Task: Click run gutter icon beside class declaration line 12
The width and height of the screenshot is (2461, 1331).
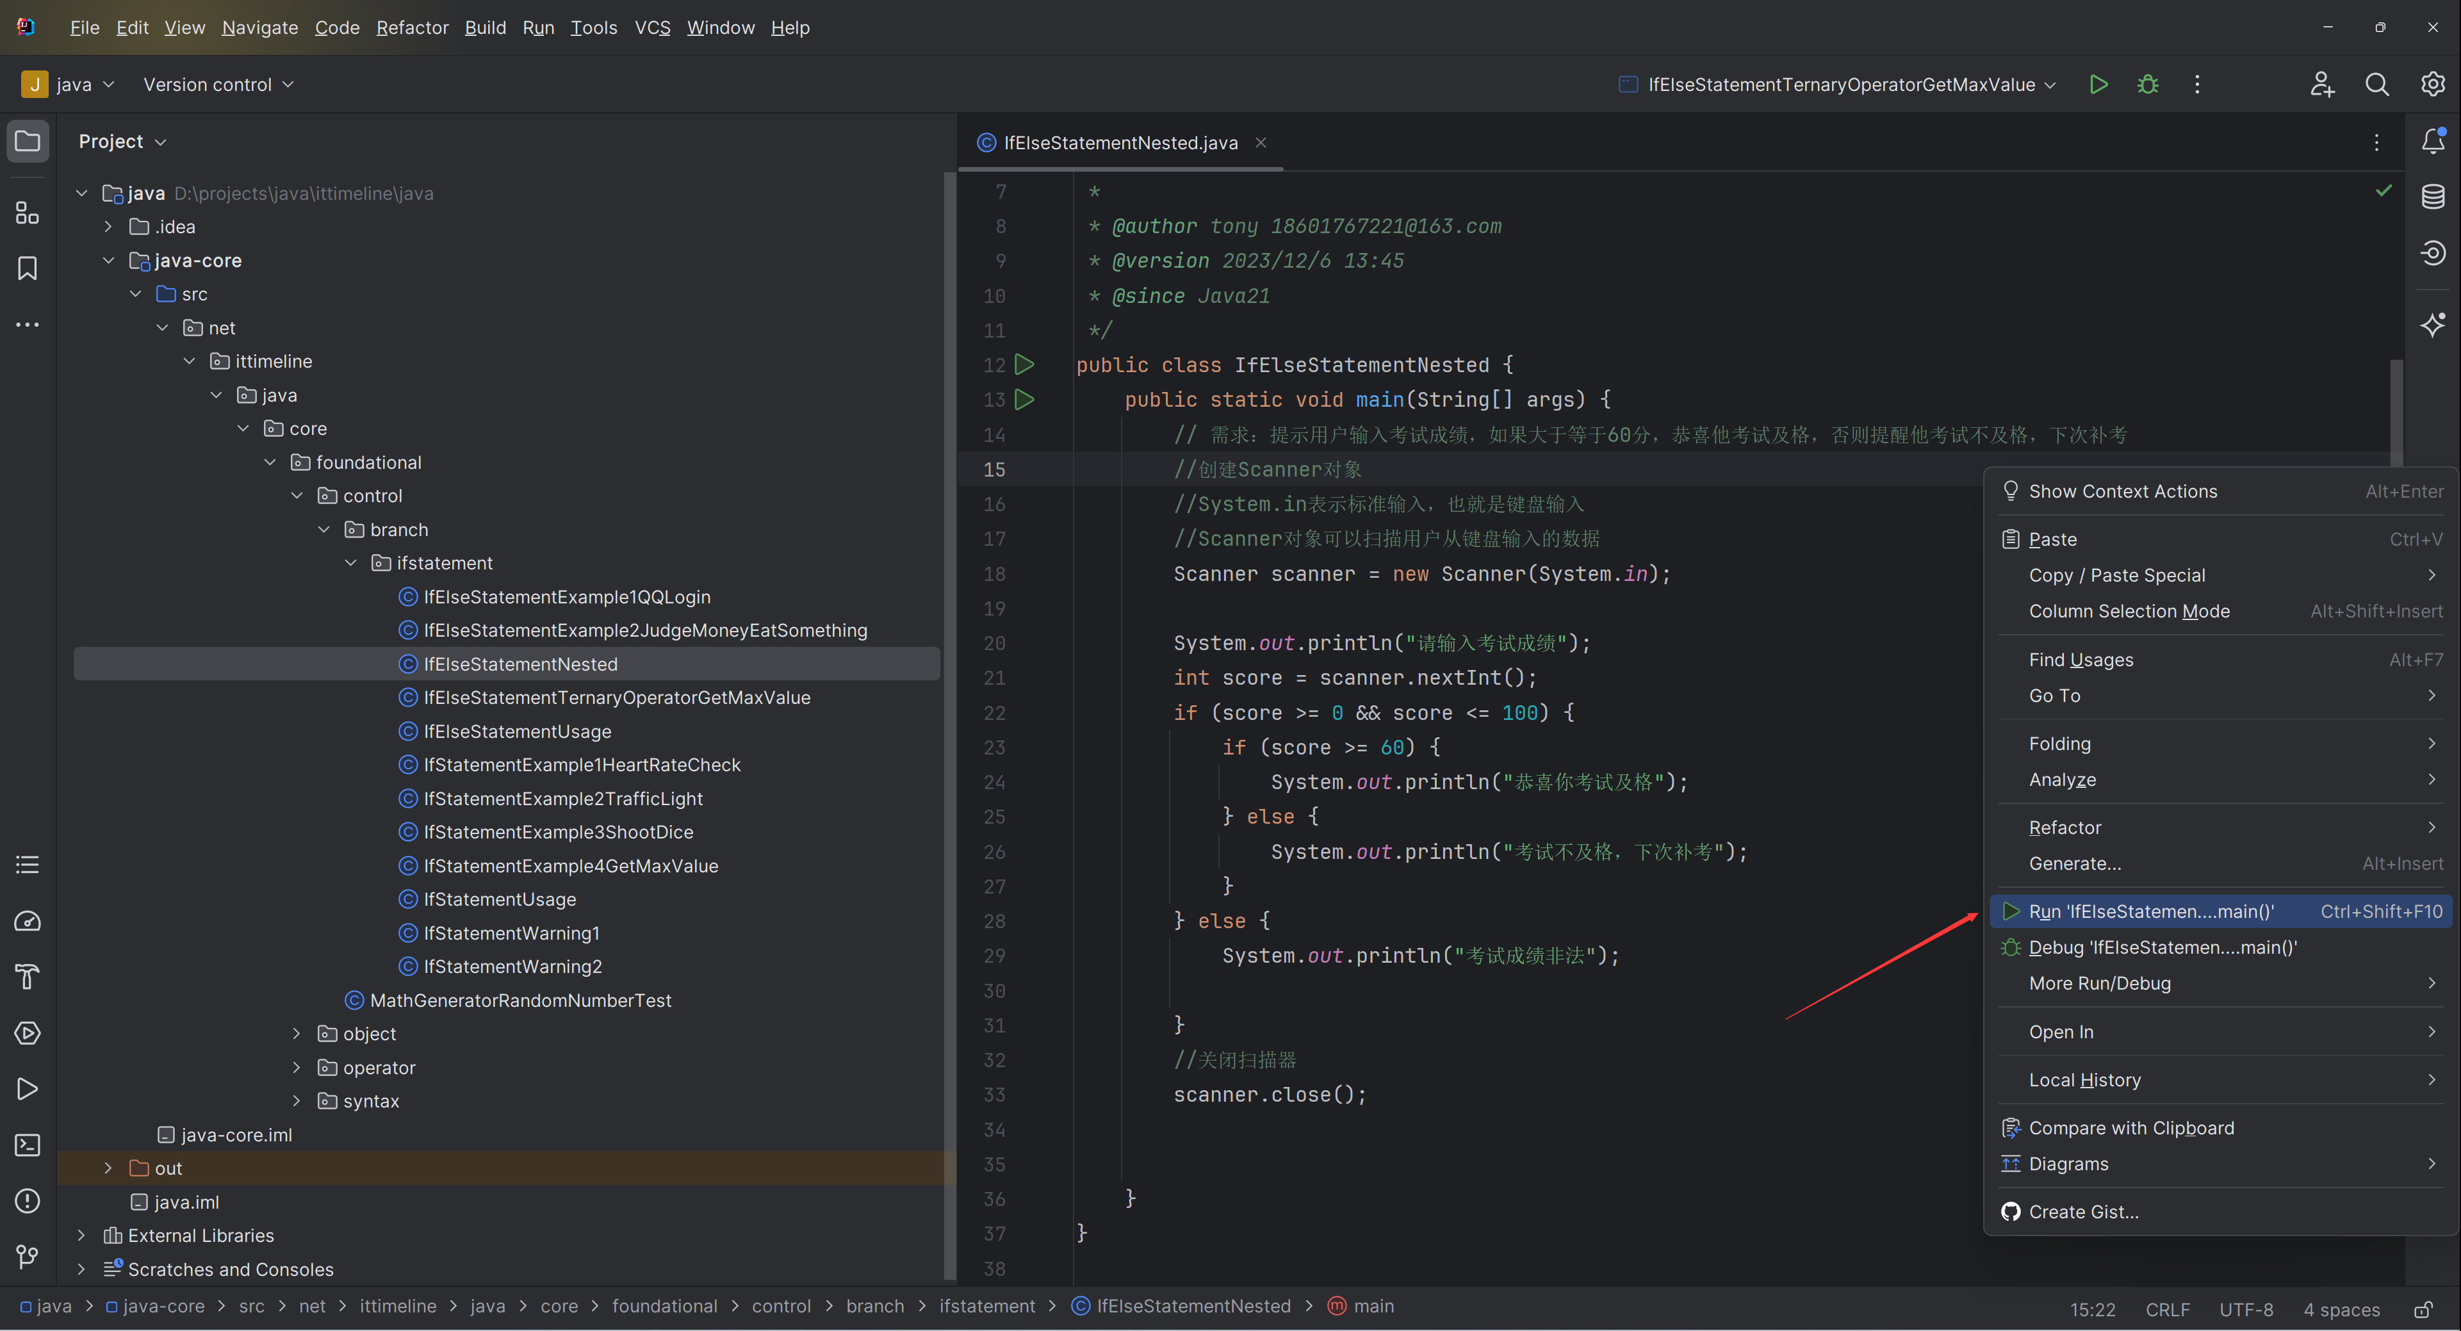Action: coord(1024,364)
